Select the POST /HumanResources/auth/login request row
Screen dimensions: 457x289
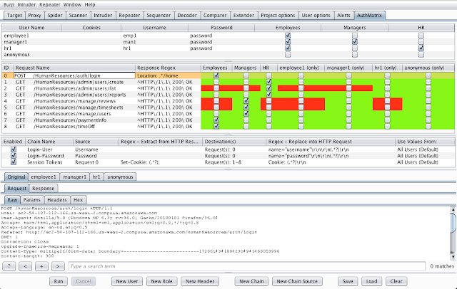pos(71,74)
